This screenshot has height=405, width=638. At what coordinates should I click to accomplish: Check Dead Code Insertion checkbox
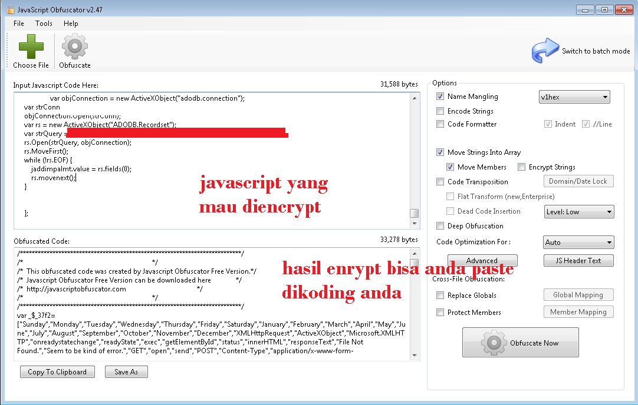tap(450, 211)
